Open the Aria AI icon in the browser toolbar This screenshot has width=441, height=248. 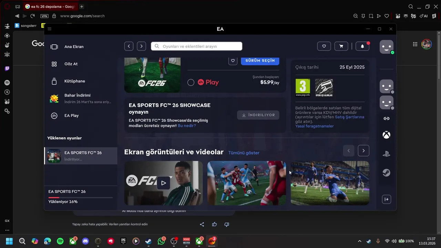[423, 16]
